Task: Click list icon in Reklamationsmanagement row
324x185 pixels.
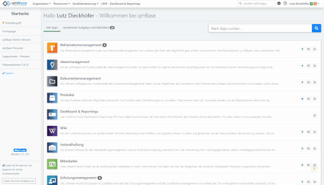Action: pos(308,49)
